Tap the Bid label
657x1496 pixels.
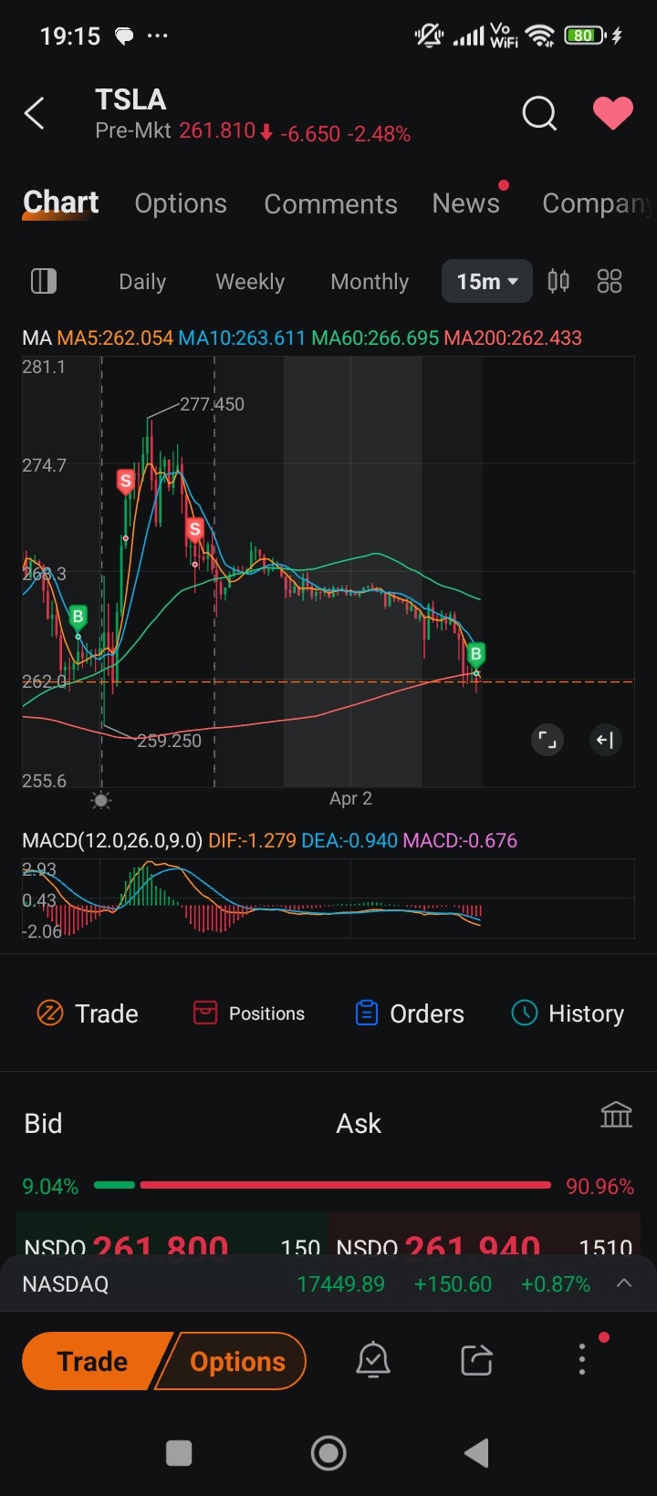pos(43,1124)
